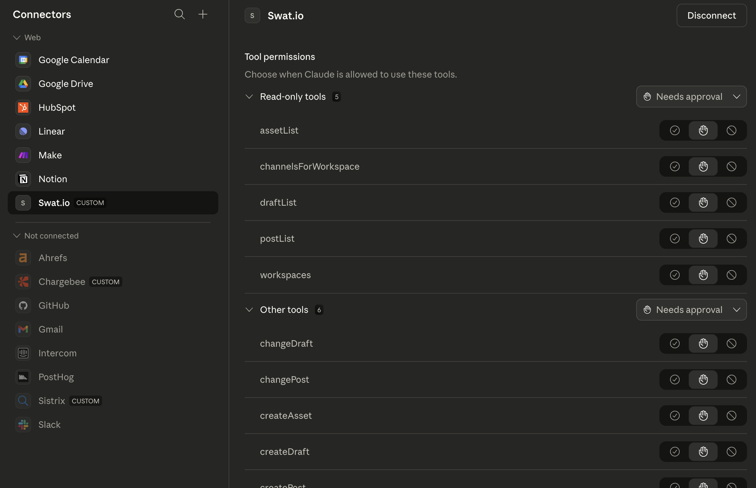This screenshot has height=488, width=756.
Task: Block the workspaces tool
Action: (x=732, y=275)
